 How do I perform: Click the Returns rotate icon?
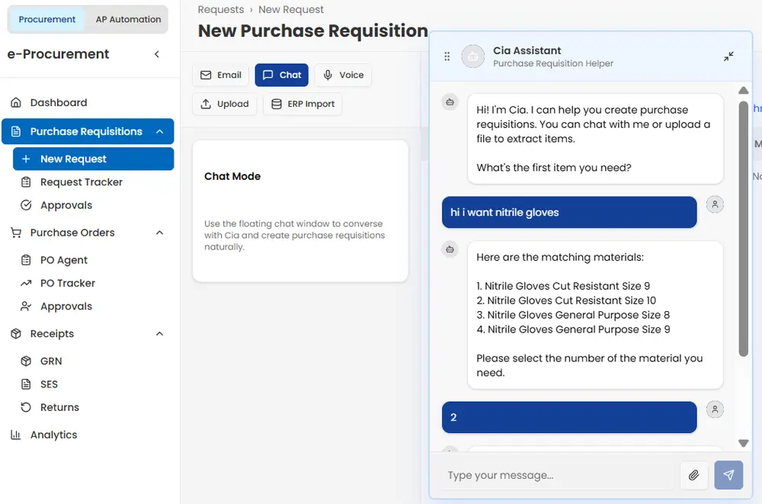[26, 407]
